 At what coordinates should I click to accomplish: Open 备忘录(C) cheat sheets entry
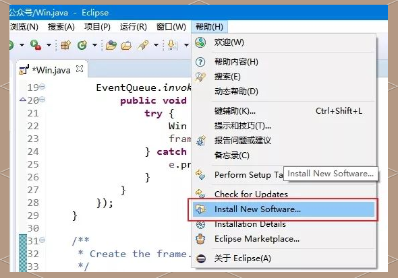(283, 155)
